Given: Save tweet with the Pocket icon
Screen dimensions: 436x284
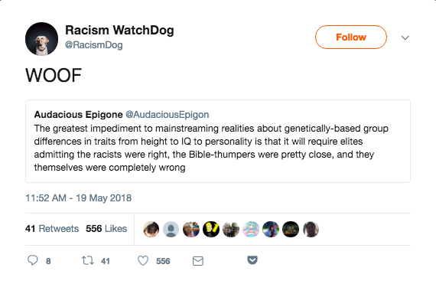Looking at the screenshot, I should coord(252,260).
